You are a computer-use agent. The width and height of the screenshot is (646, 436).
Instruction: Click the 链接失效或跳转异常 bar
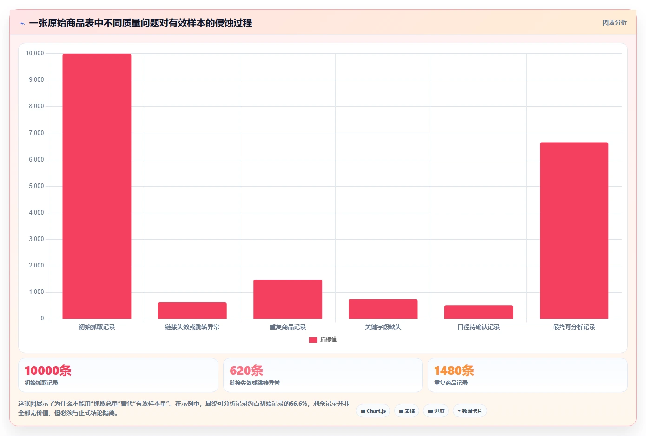(192, 310)
